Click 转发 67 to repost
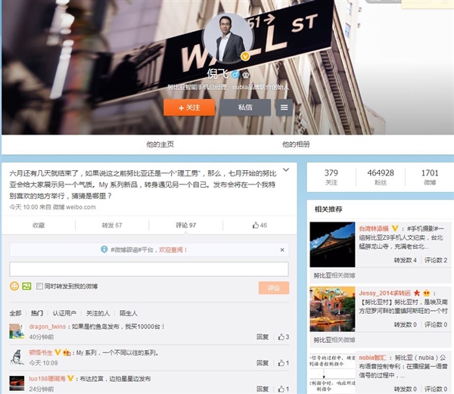The width and height of the screenshot is (454, 394). tap(112, 225)
